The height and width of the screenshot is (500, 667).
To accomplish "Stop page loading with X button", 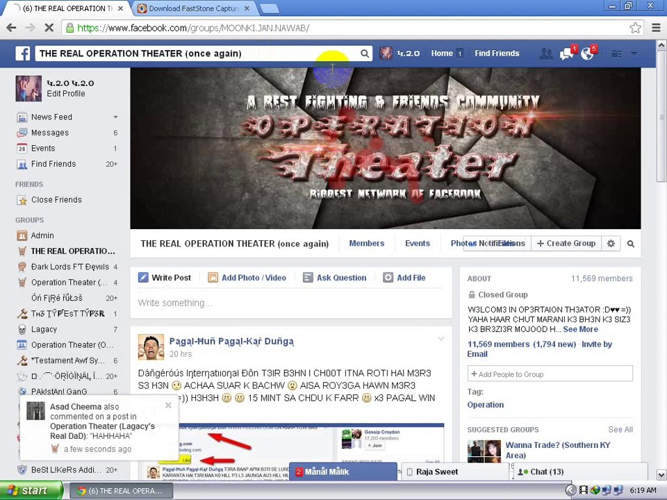I will tap(49, 28).
